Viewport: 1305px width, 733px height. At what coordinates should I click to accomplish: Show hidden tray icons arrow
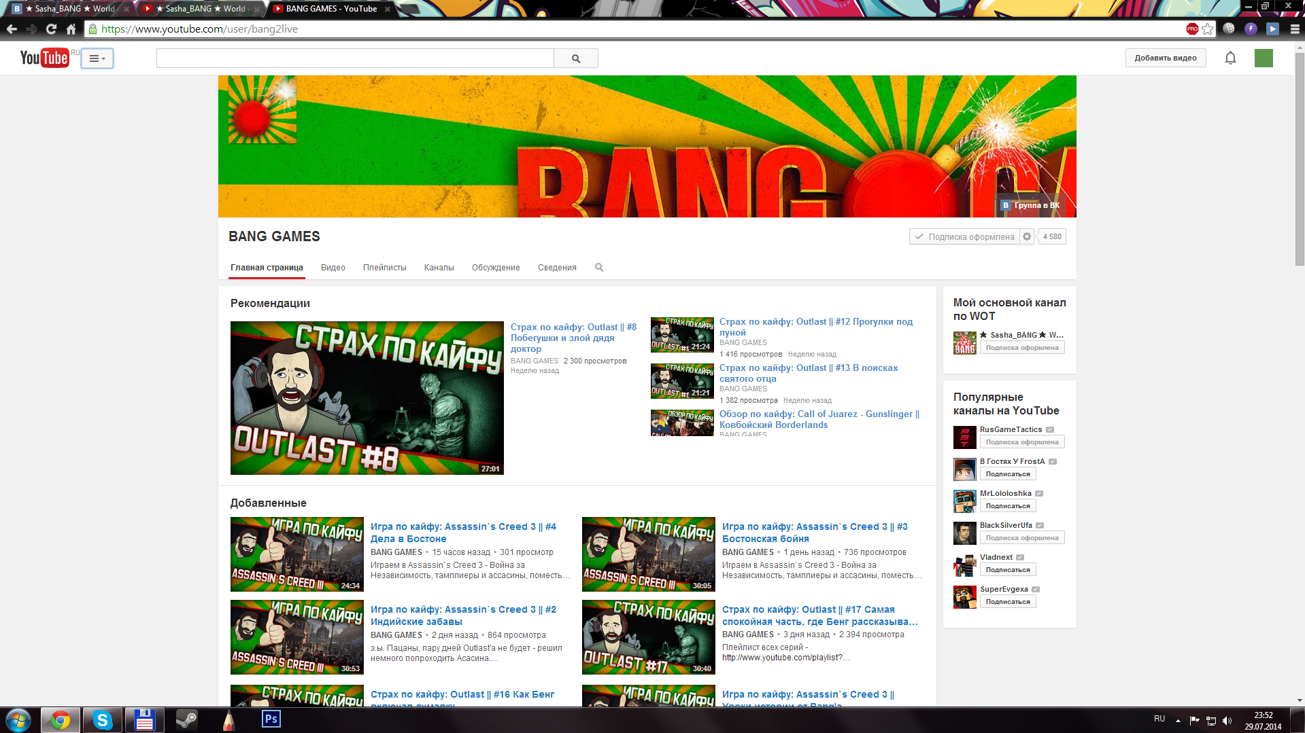pos(1178,721)
